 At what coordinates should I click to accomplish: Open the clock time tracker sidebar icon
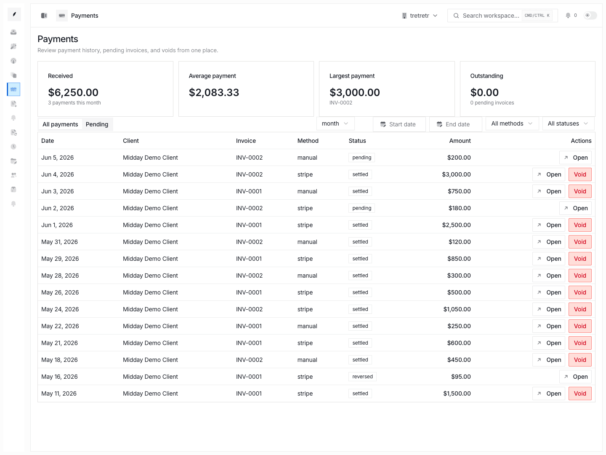pyautogui.click(x=13, y=147)
